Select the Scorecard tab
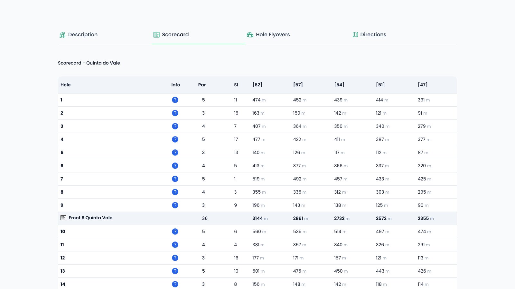Image resolution: width=515 pixels, height=289 pixels. [x=171, y=35]
